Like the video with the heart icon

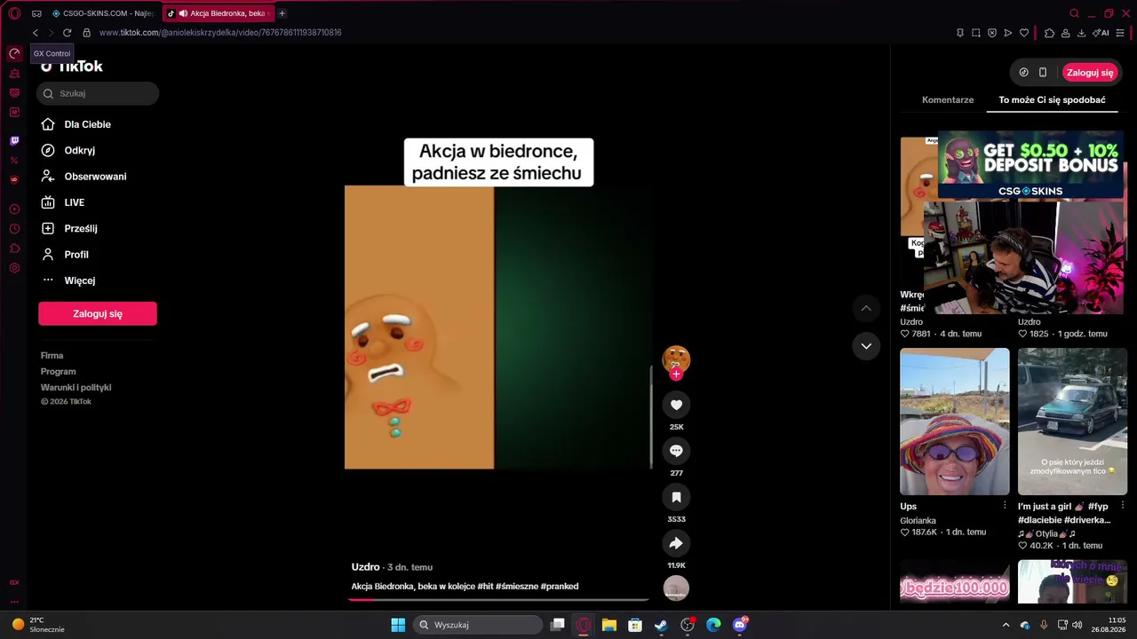pyautogui.click(x=676, y=405)
